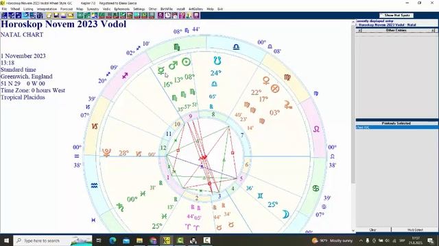The image size is (439, 246).
Task: Click the Sun glyph in the chart
Action: (186, 62)
